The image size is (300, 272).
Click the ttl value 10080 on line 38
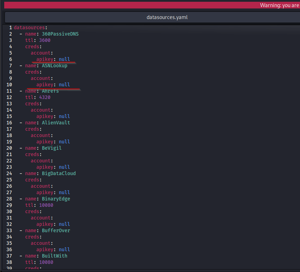tap(46, 262)
